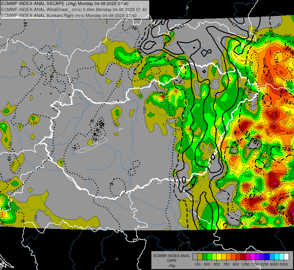Click the 100 tick label in legend
This screenshot has height=270, width=294.
click(197, 264)
